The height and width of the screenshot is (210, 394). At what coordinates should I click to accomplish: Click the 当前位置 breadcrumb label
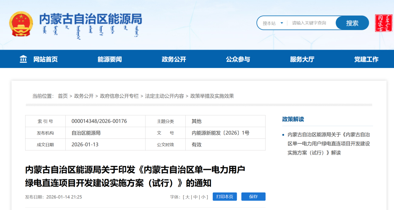pyautogui.click(x=43, y=96)
